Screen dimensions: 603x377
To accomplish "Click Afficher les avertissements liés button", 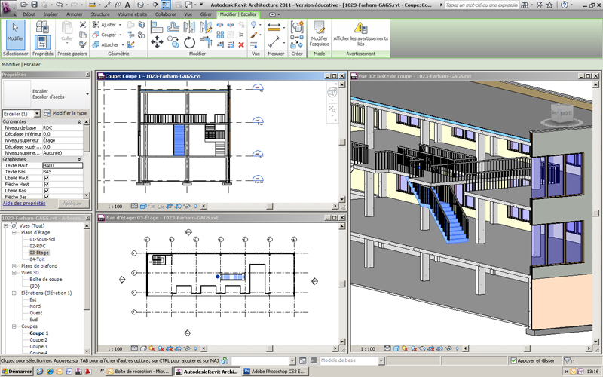I will click(x=361, y=34).
